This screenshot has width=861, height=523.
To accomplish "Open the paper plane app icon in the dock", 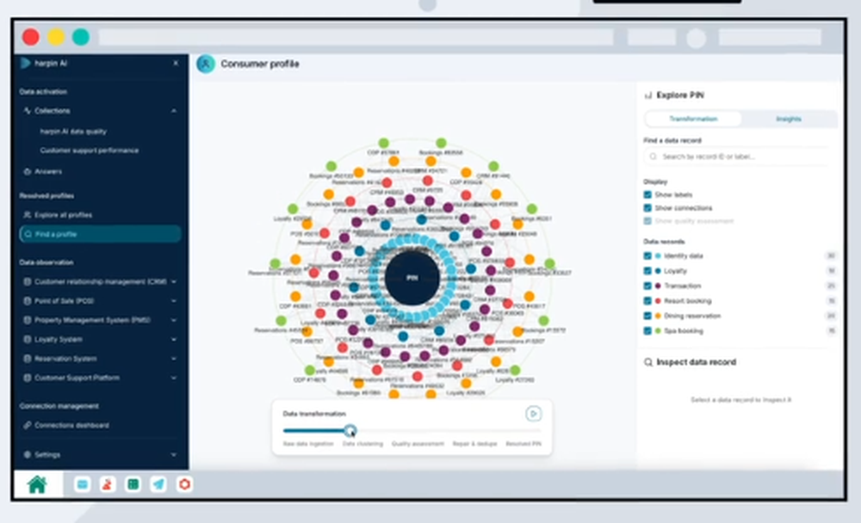I will pyautogui.click(x=158, y=484).
